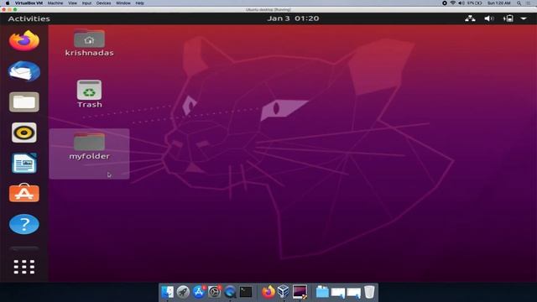Image resolution: width=537 pixels, height=302 pixels.
Task: Click the macOS battery percentage indicator
Action: [475, 3]
